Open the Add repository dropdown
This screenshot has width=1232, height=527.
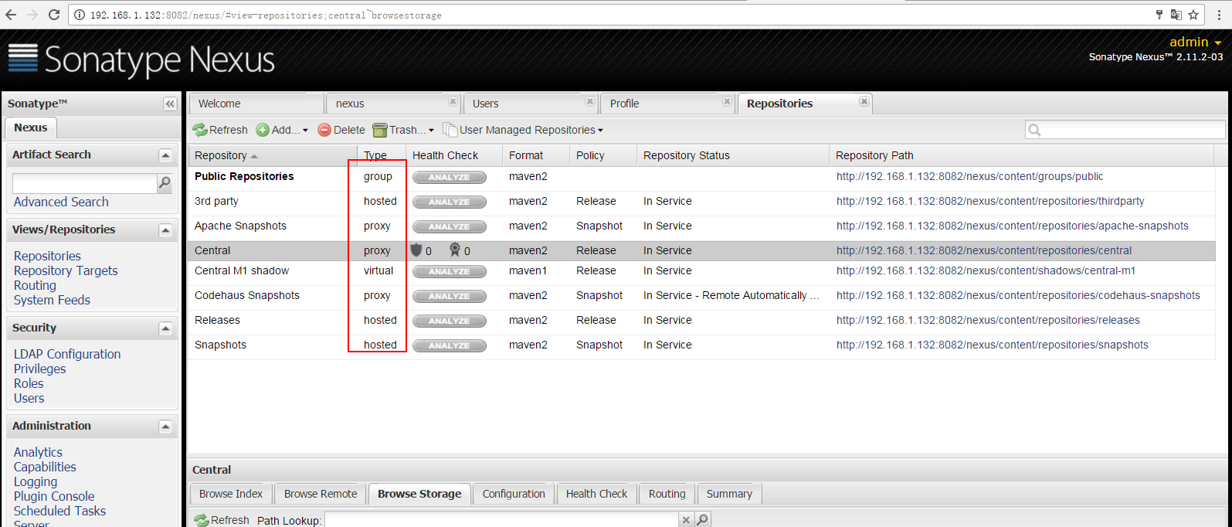(x=282, y=130)
